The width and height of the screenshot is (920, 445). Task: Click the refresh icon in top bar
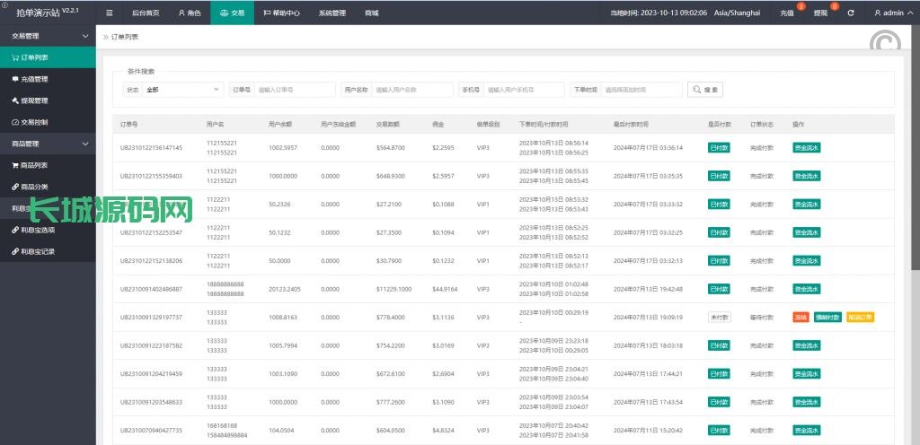(x=851, y=13)
